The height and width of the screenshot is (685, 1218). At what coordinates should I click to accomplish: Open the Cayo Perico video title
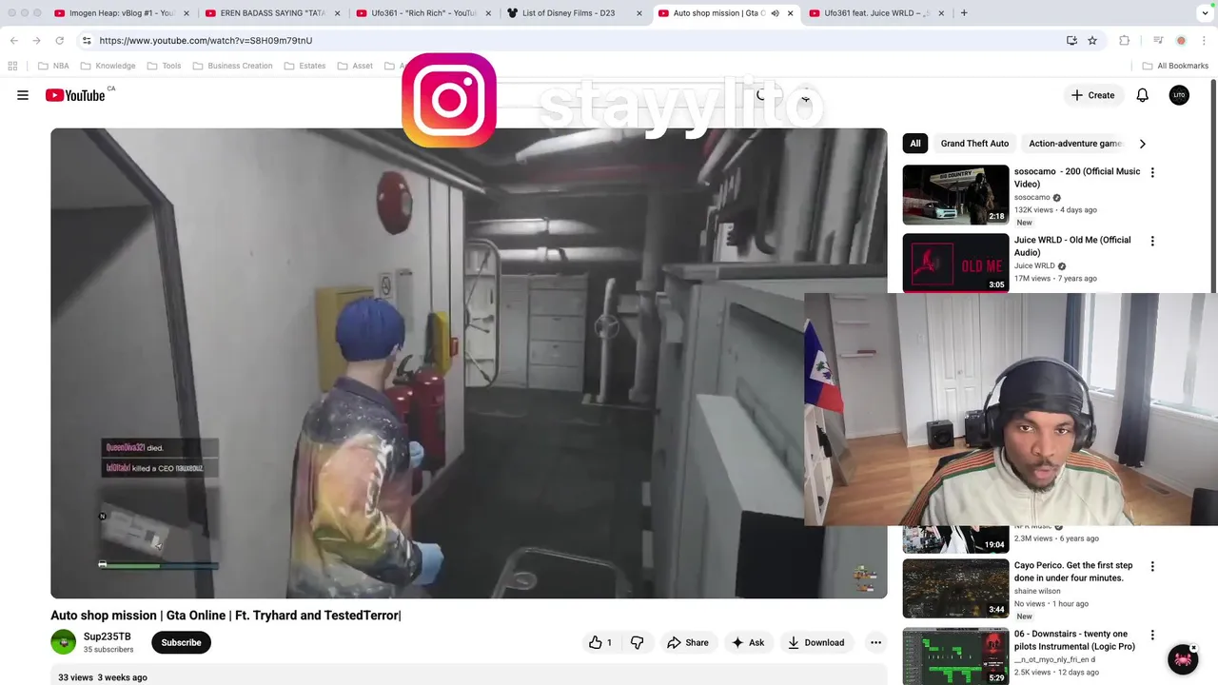(x=1073, y=572)
